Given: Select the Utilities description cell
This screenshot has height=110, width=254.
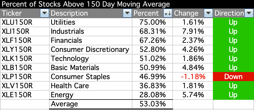Looking at the screenshot, I should click(91, 22).
